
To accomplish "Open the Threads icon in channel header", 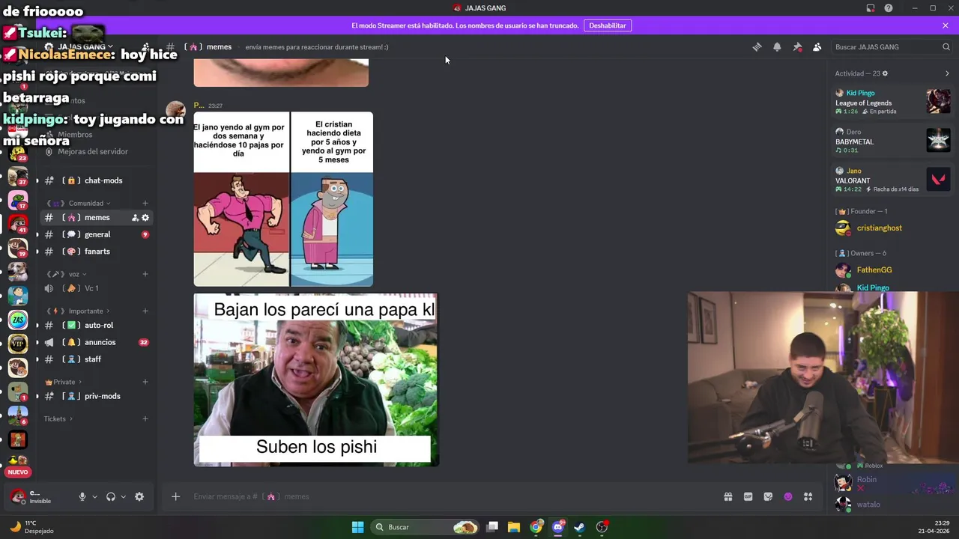I will 757,46.
